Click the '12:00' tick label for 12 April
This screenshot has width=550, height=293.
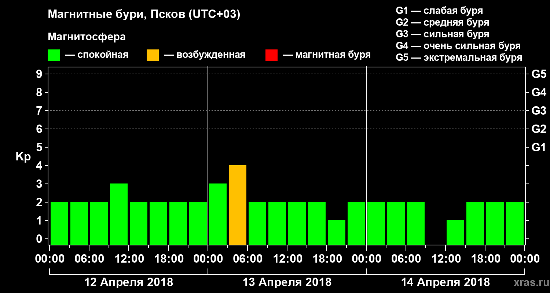[129, 259]
